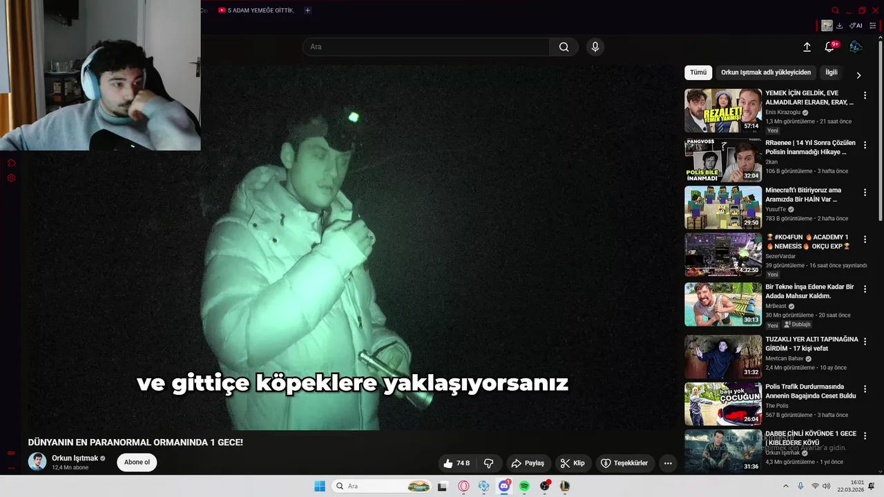Start voice search with the microphone icon

[595, 47]
